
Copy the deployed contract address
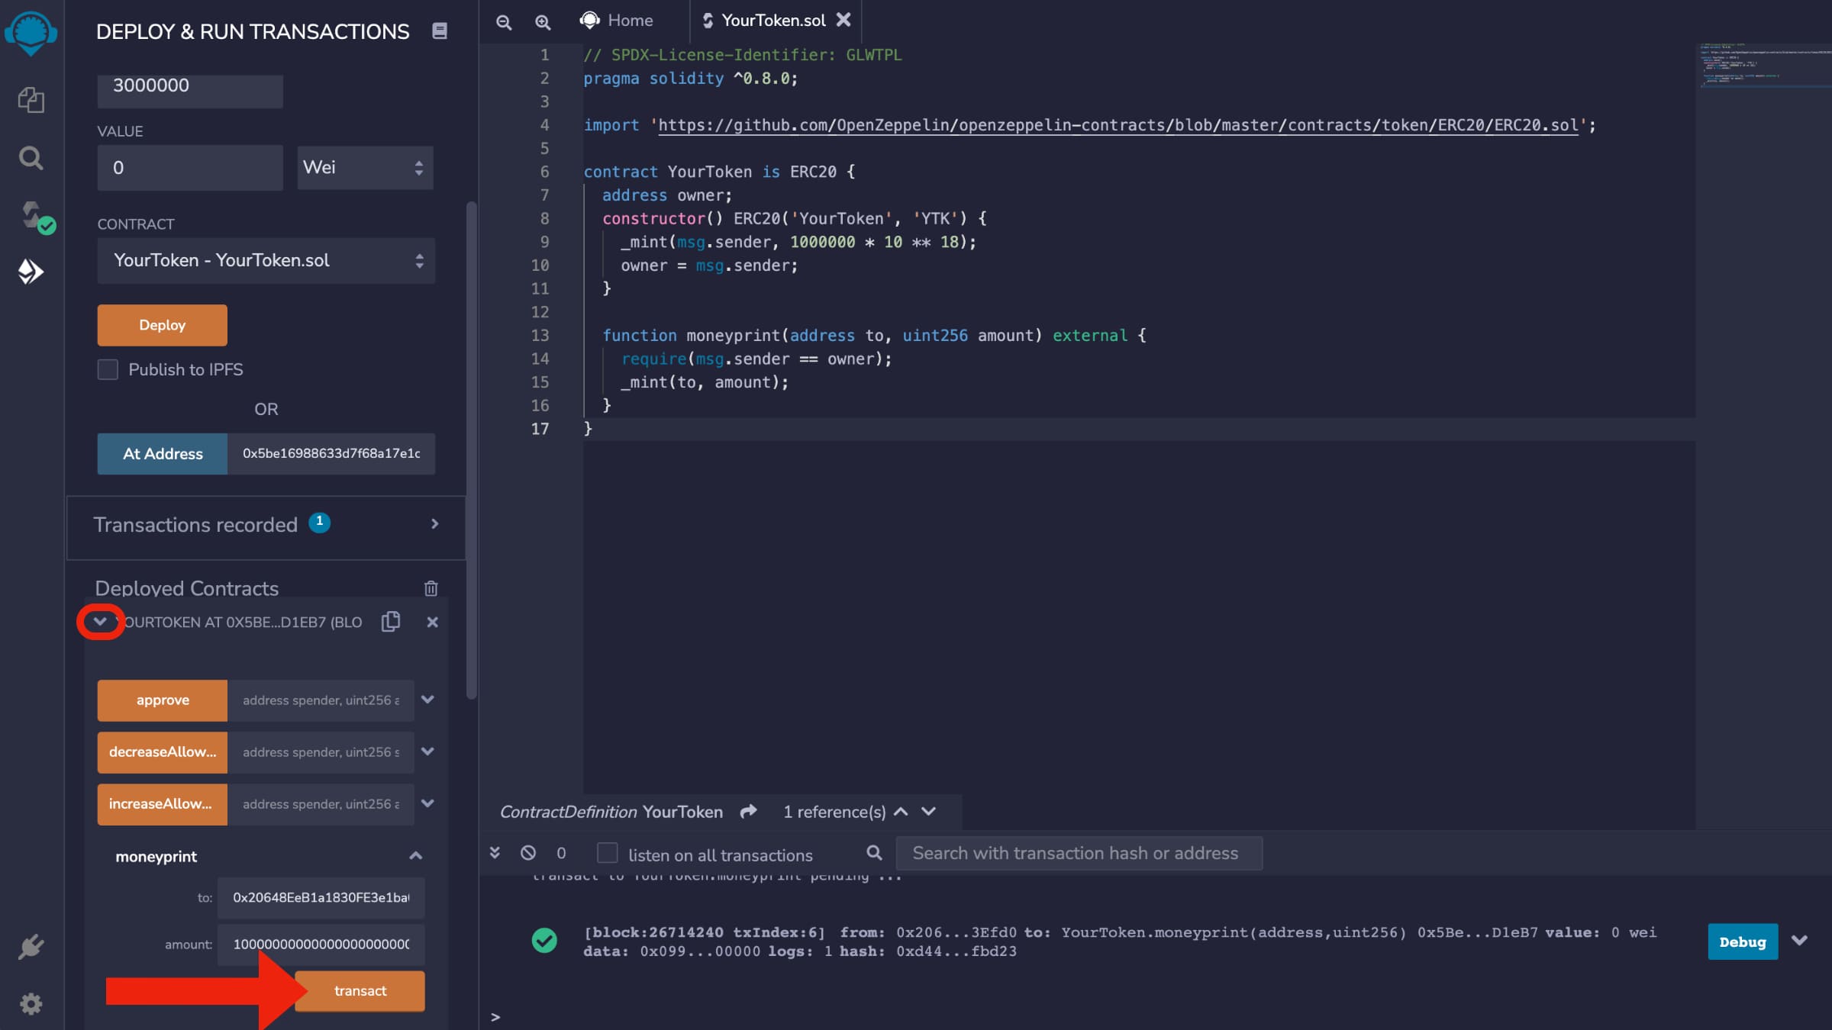tap(391, 622)
